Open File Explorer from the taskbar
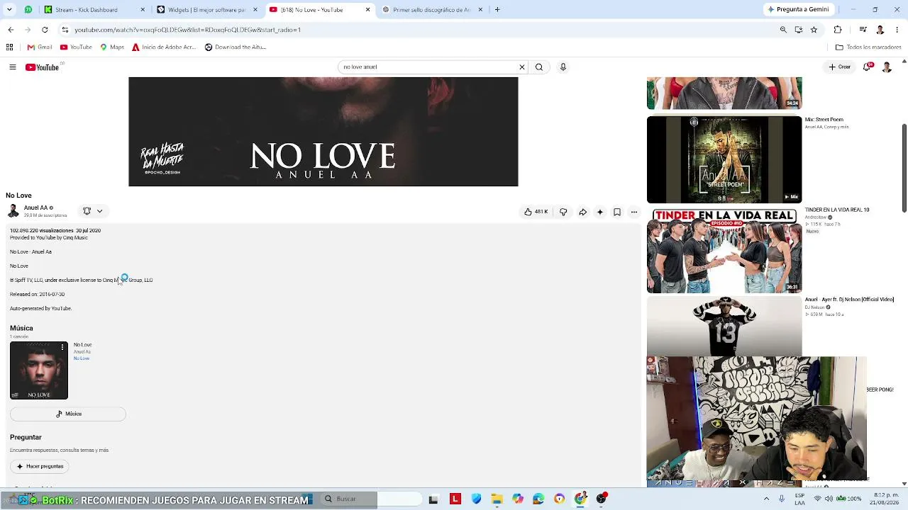Viewport: 908px width, 510px height. tap(497, 499)
